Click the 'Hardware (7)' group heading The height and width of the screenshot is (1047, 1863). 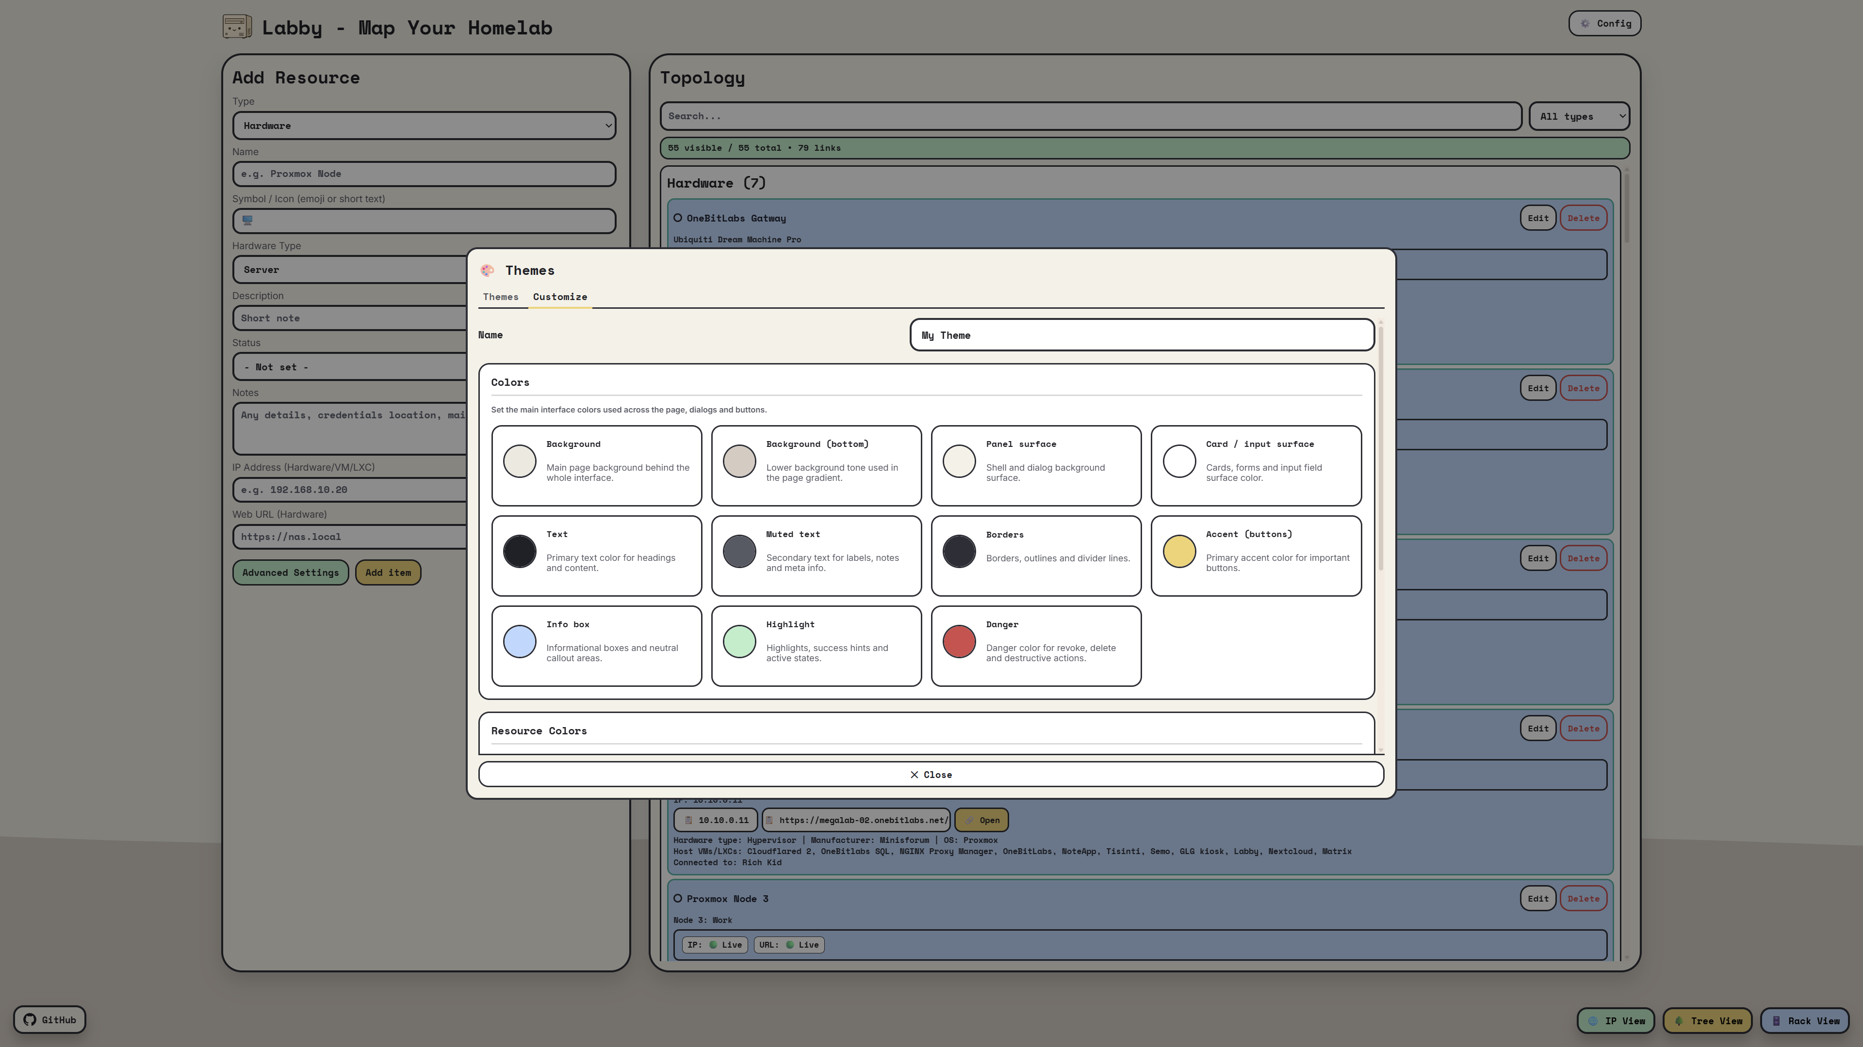click(716, 183)
